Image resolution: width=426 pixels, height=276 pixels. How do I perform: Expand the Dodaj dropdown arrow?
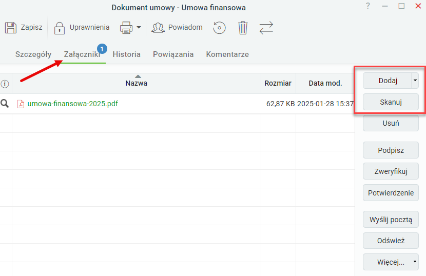click(415, 81)
